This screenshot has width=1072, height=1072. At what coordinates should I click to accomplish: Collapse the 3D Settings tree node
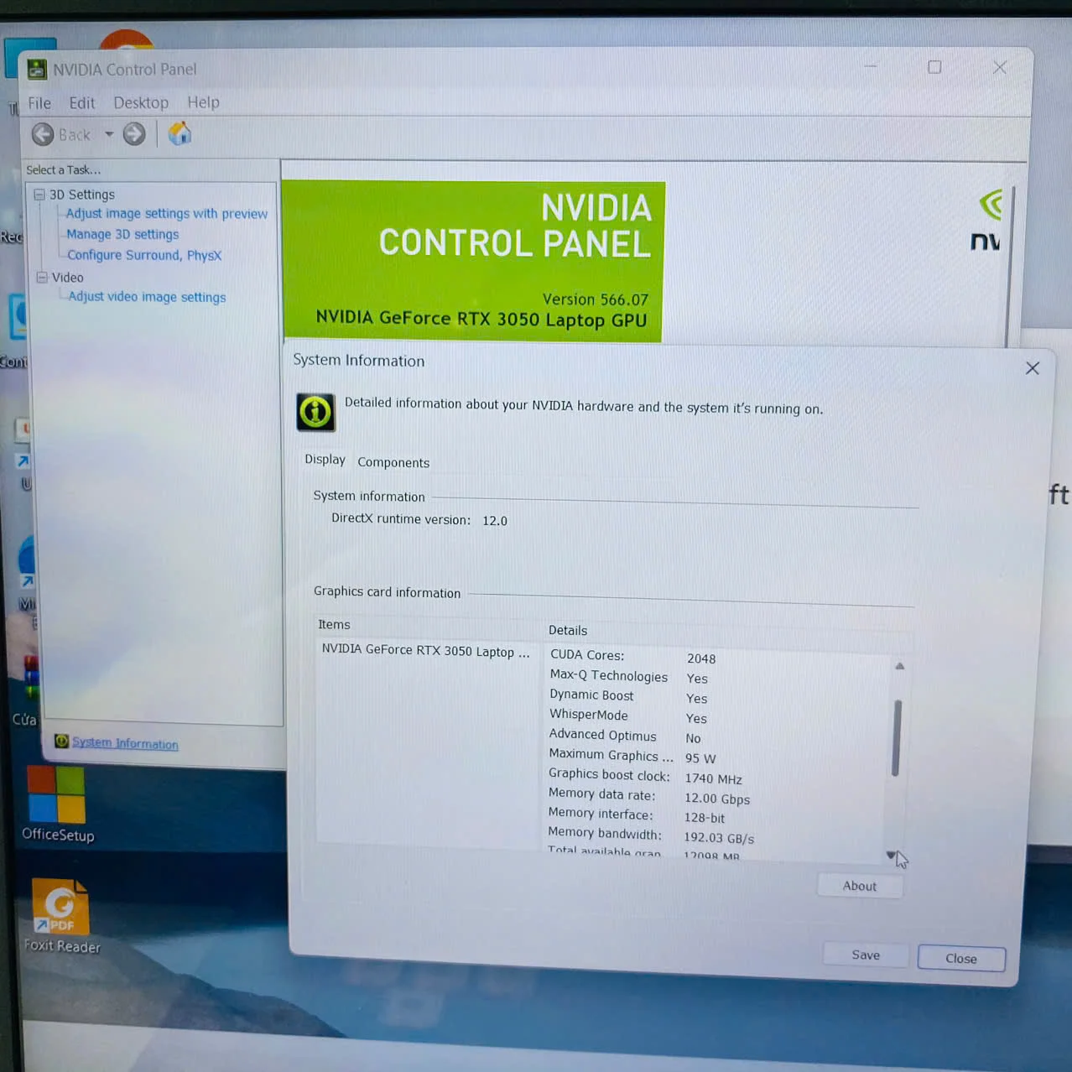pos(39,194)
